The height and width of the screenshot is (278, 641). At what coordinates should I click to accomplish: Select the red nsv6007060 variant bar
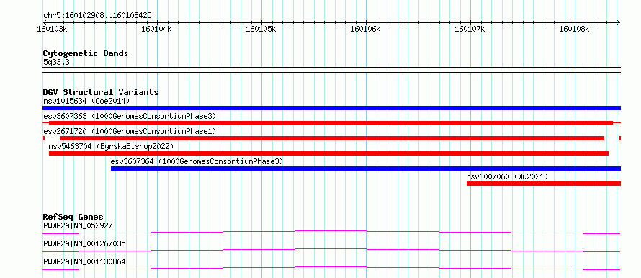[544, 184]
